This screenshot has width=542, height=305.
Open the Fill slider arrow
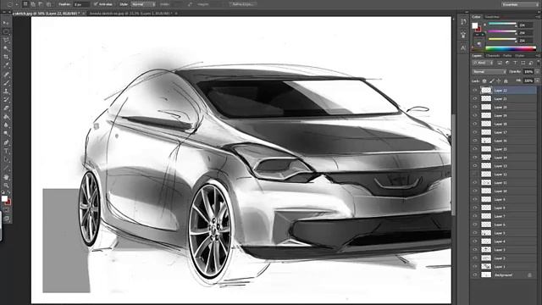pyautogui.click(x=537, y=80)
